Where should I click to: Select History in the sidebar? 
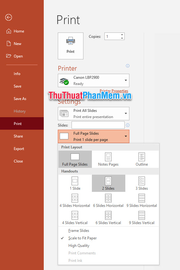(22, 111)
